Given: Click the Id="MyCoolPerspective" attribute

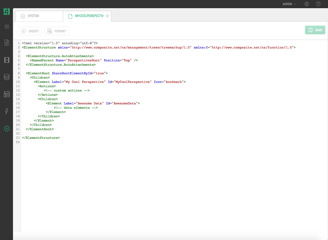Looking at the screenshot, I should coord(130,82).
